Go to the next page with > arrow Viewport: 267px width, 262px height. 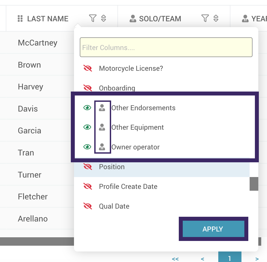tap(257, 259)
